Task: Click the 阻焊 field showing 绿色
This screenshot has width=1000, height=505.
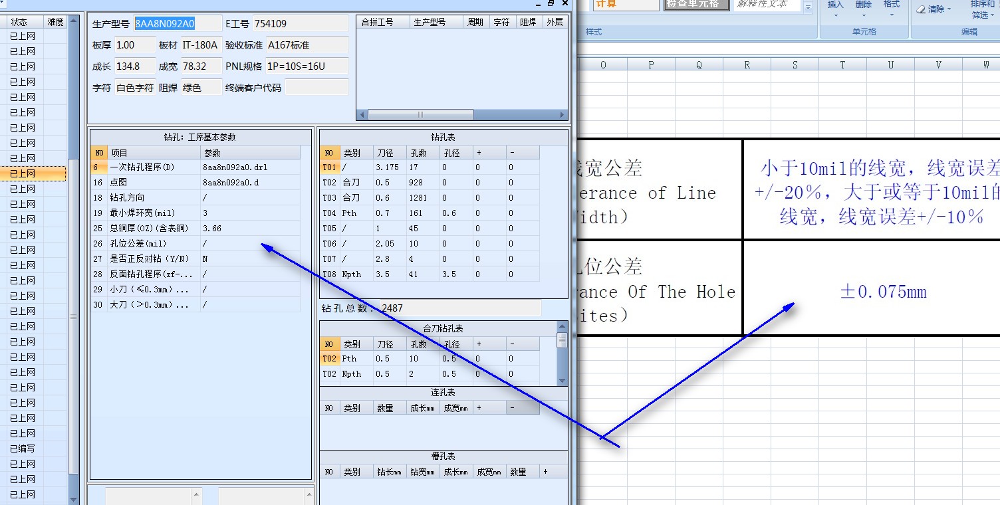Action: tap(201, 87)
